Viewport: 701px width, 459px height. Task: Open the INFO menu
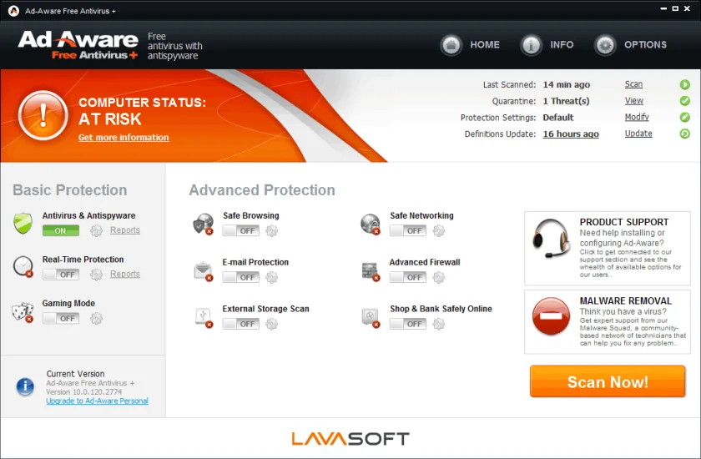547,45
